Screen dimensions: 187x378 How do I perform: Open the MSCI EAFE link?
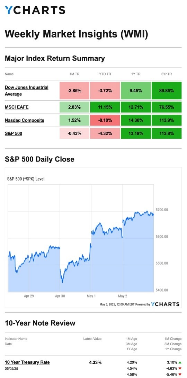[17, 107]
